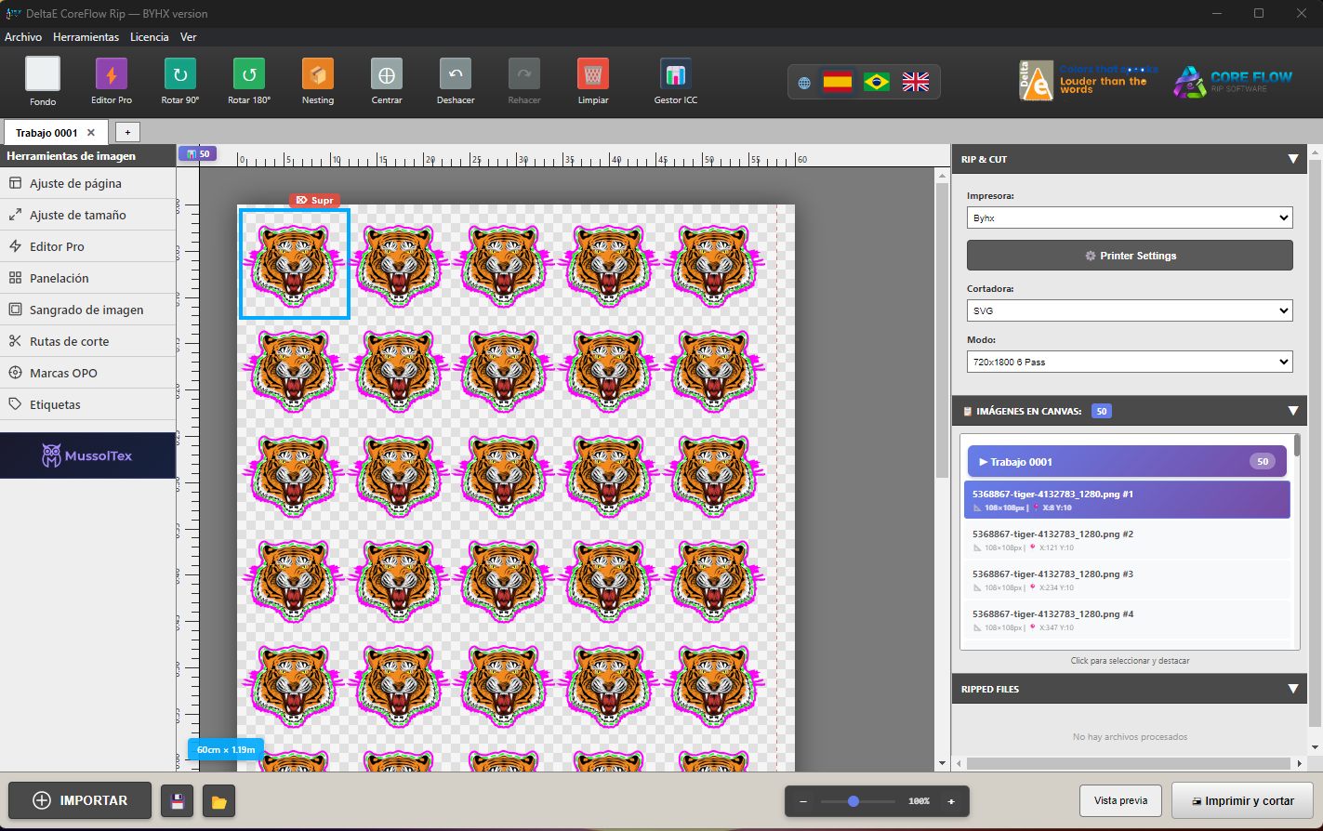Collapse the Ripped Files panel
This screenshot has height=831, width=1323.
pyautogui.click(x=1292, y=689)
